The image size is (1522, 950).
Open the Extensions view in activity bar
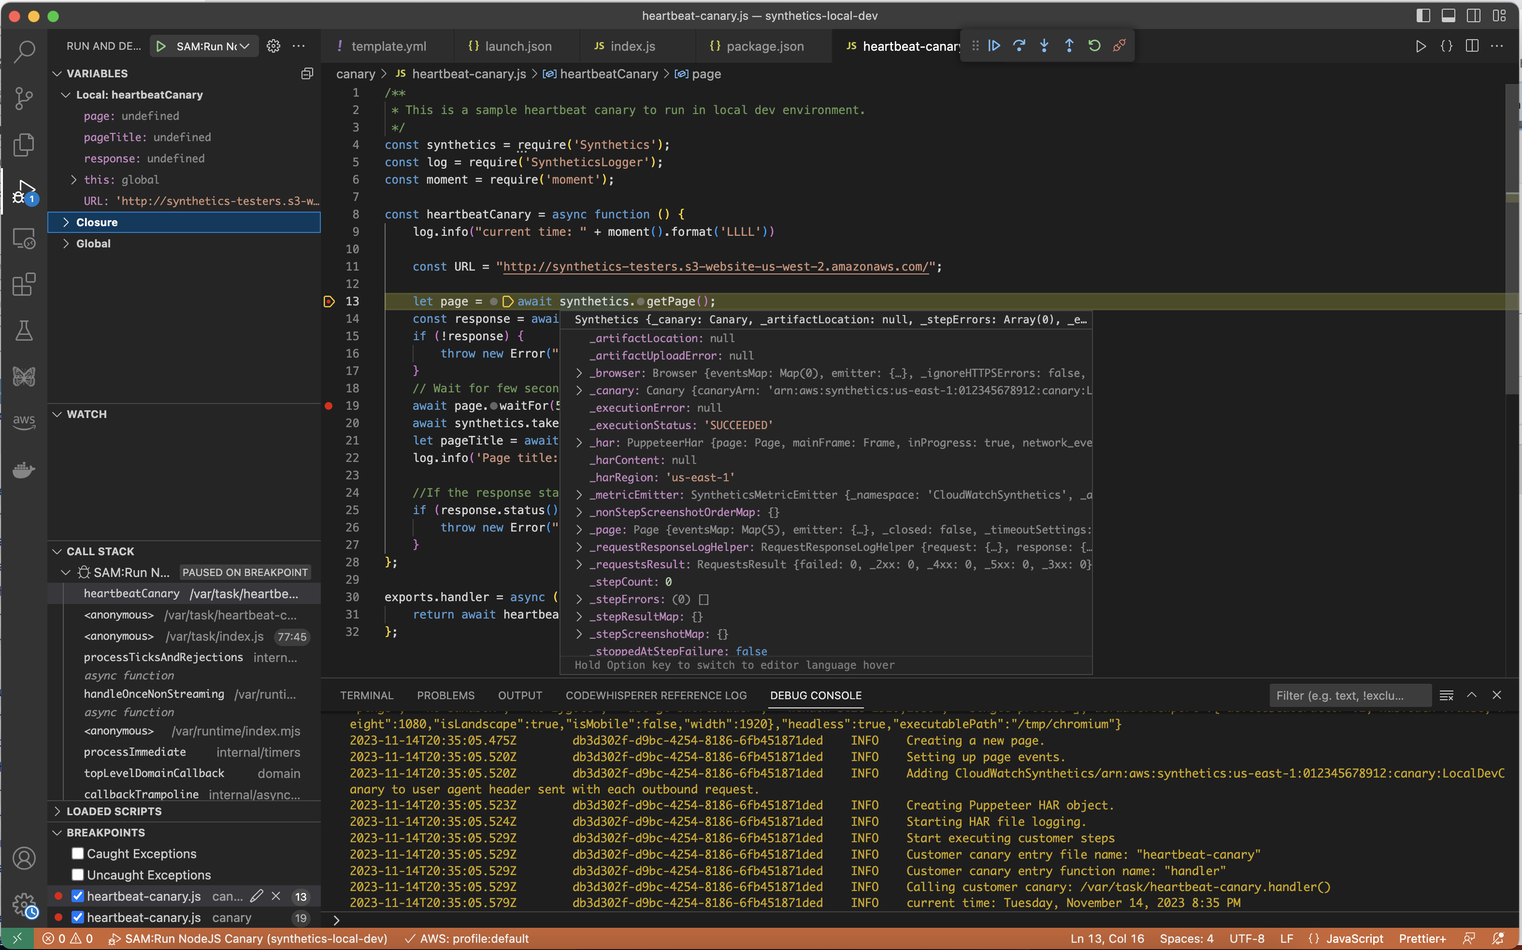coord(24,285)
